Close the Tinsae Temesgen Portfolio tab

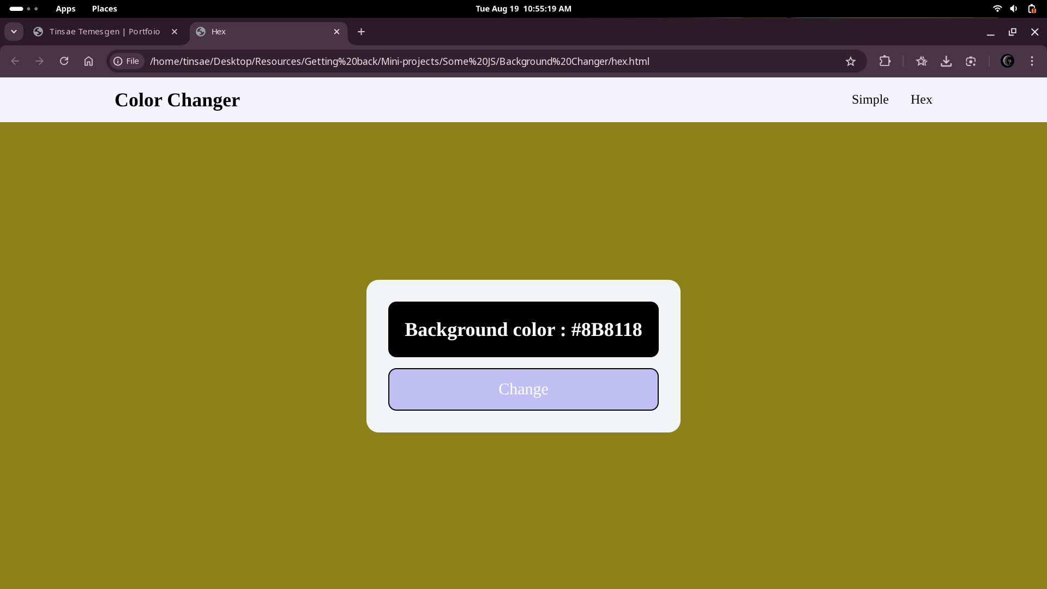[174, 32]
